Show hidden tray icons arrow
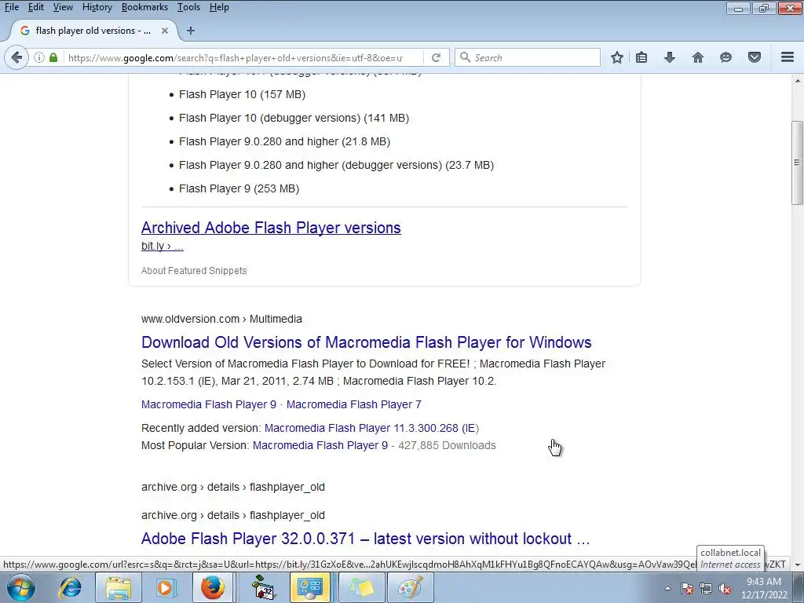 [667, 588]
